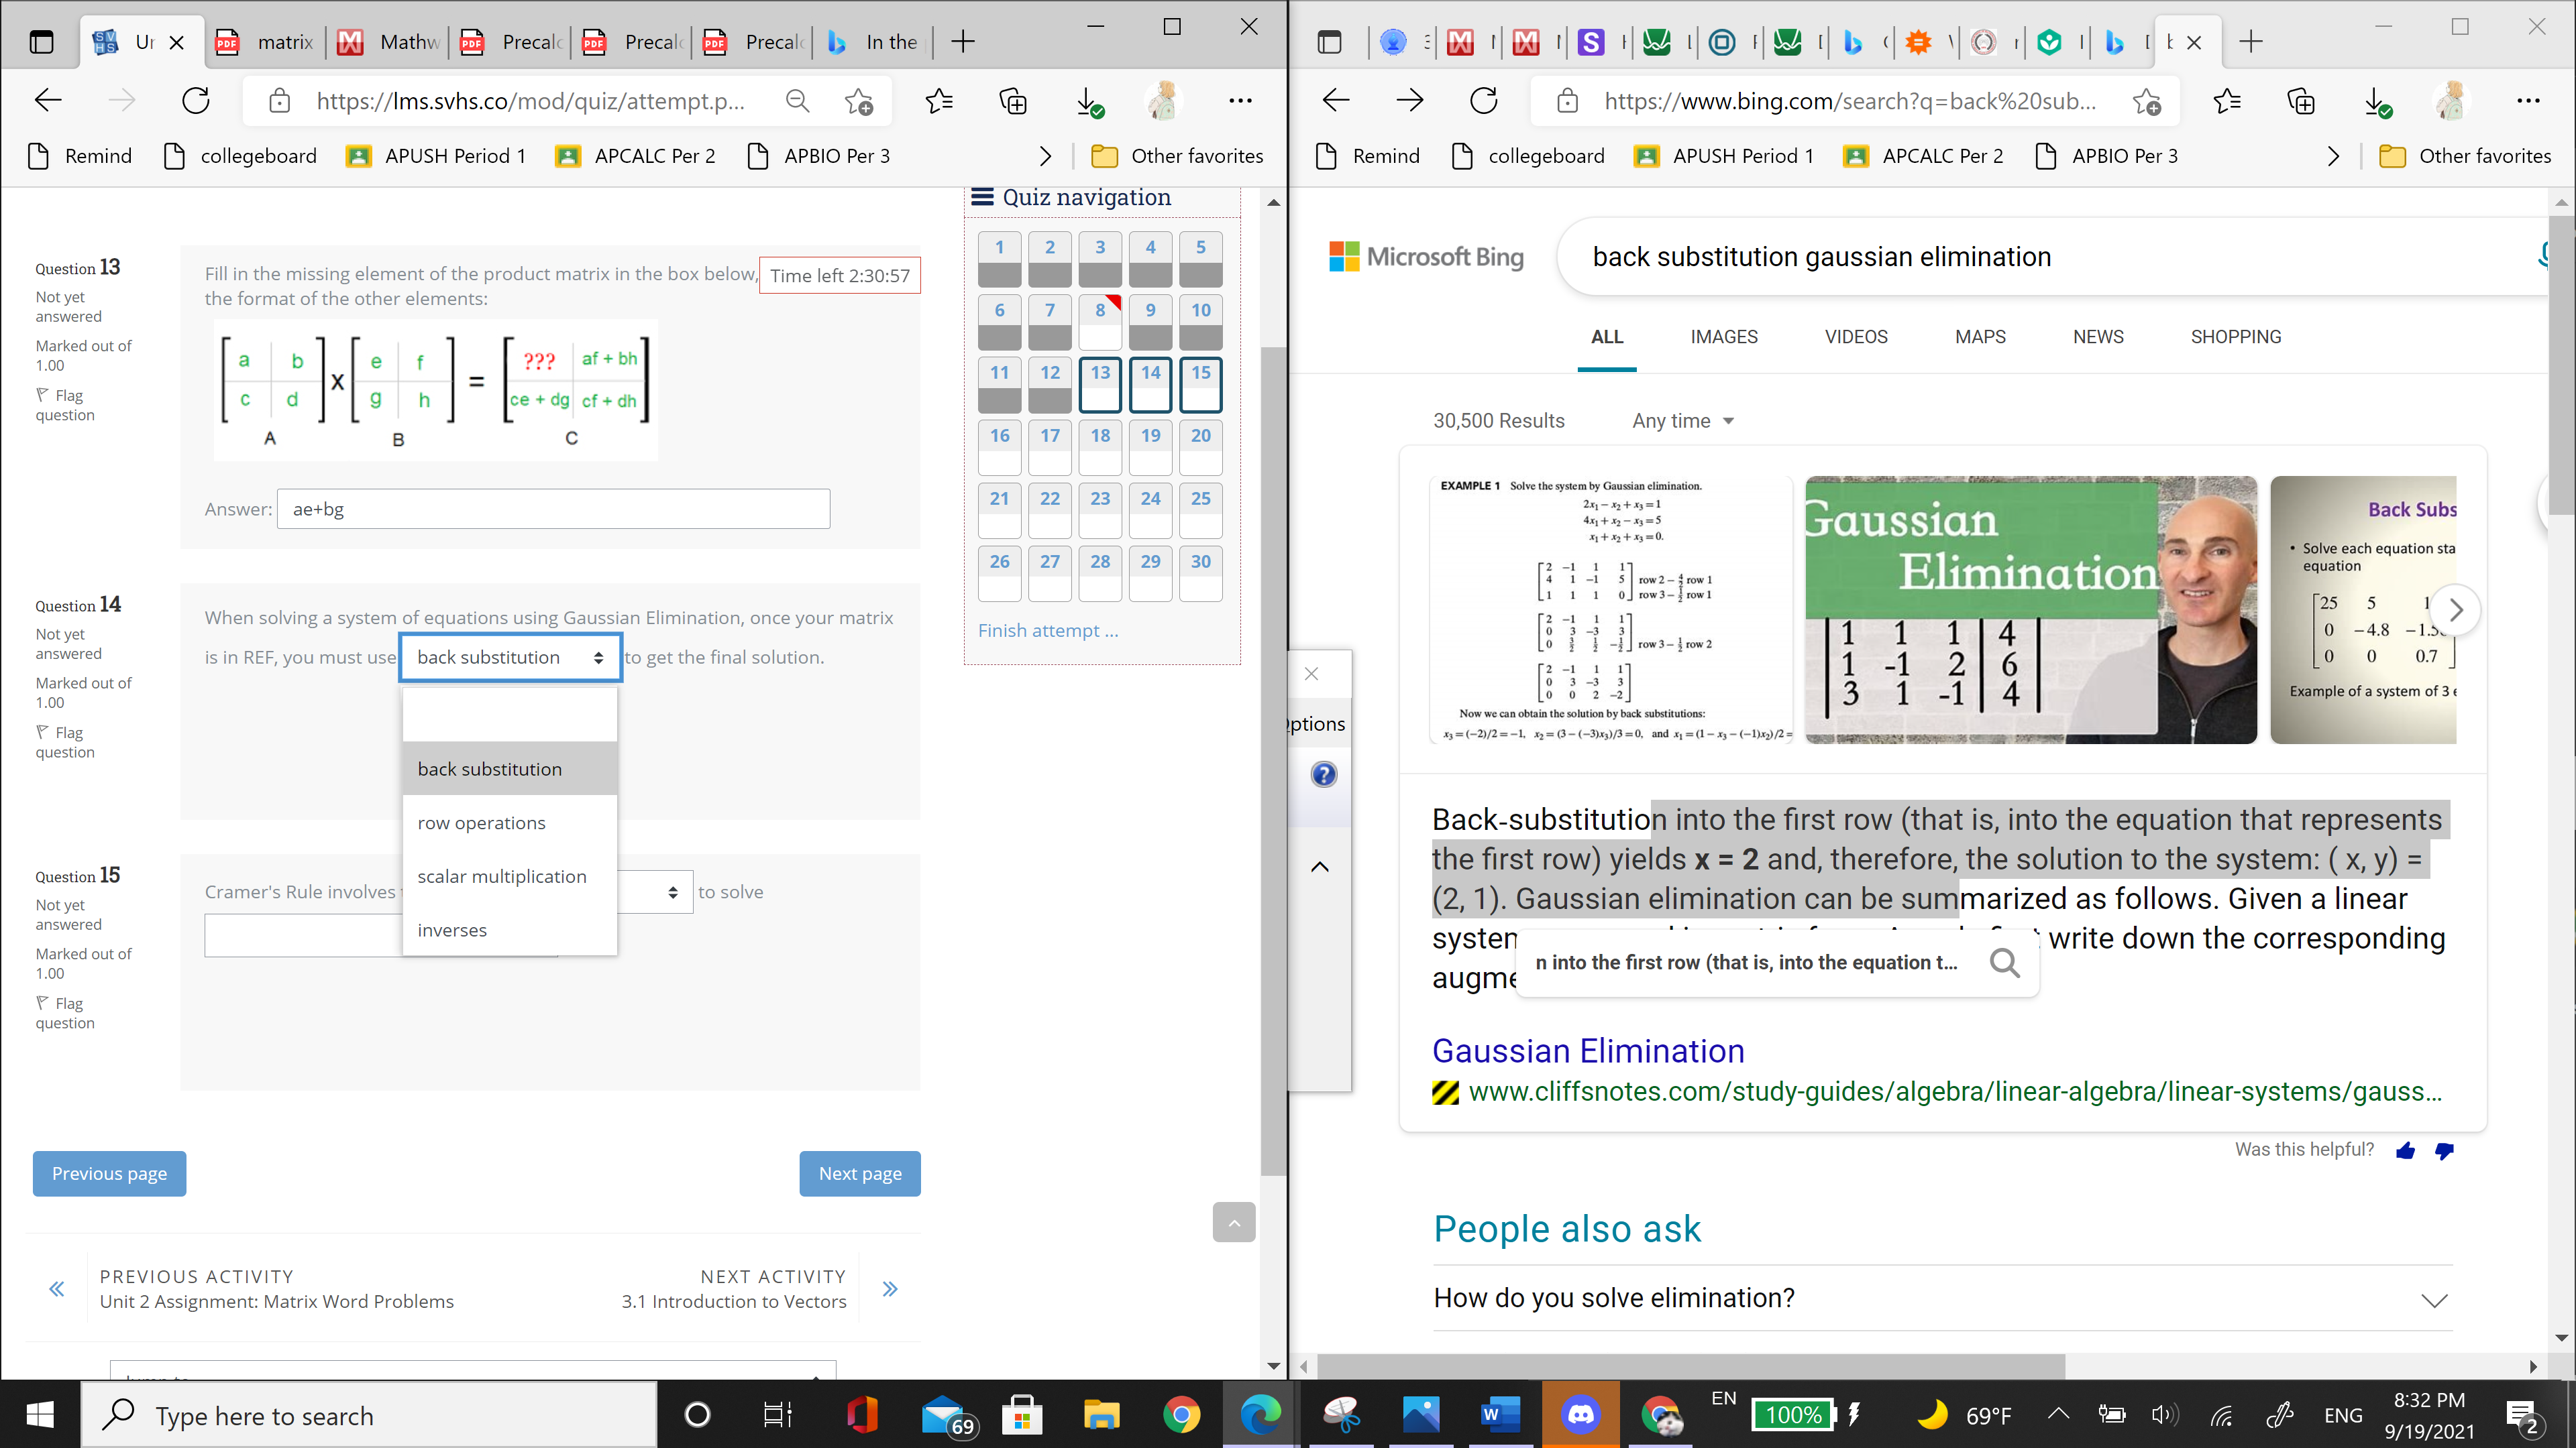Click the browser profile avatar icon

(x=1162, y=100)
